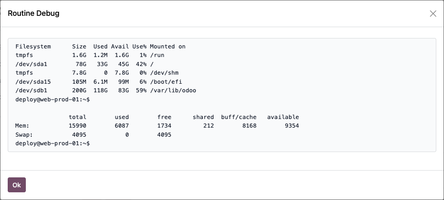Click the '/boot/efi' mount point
Screen dimensions: 444x200
click(166, 82)
